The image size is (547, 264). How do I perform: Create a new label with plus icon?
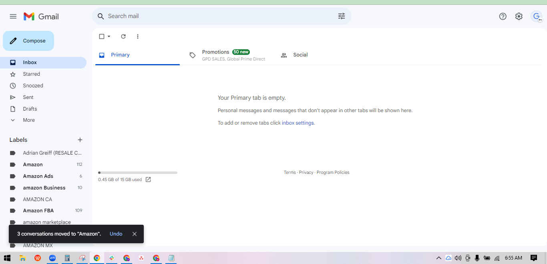click(80, 140)
